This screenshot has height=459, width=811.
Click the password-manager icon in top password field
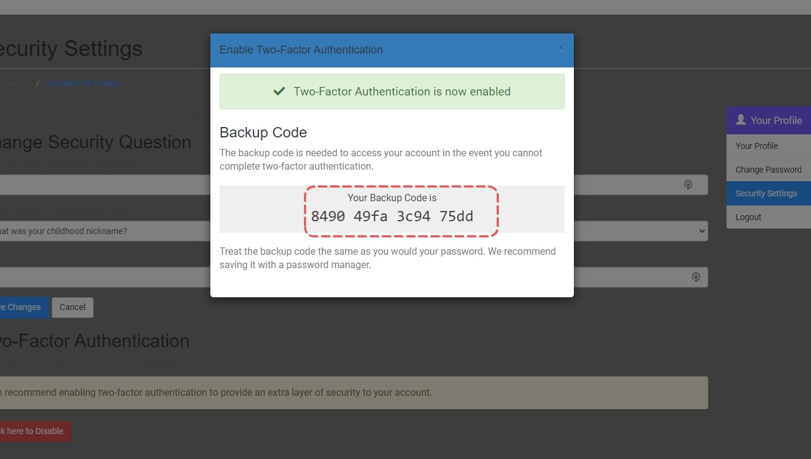coord(688,185)
